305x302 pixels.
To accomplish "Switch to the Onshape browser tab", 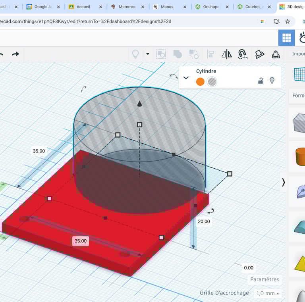I will 209,7.
